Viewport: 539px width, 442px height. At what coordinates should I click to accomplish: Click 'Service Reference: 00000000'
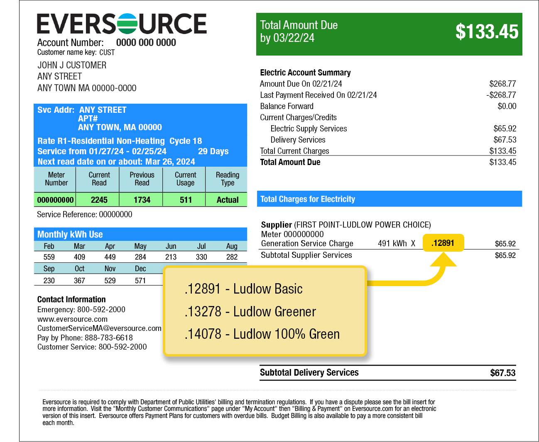[x=85, y=214]
